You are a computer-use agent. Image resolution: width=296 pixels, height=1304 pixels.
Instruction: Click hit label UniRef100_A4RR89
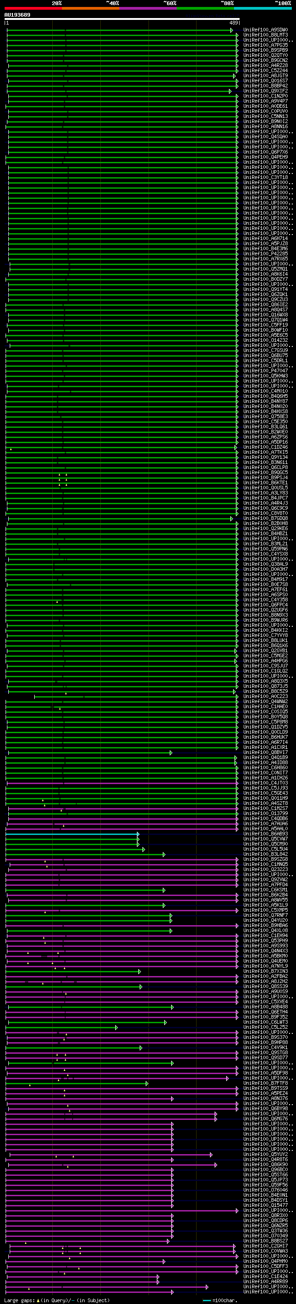coord(265,1281)
